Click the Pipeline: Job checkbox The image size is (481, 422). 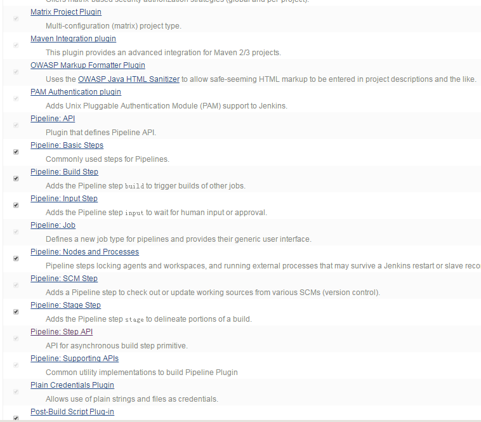coord(16,232)
